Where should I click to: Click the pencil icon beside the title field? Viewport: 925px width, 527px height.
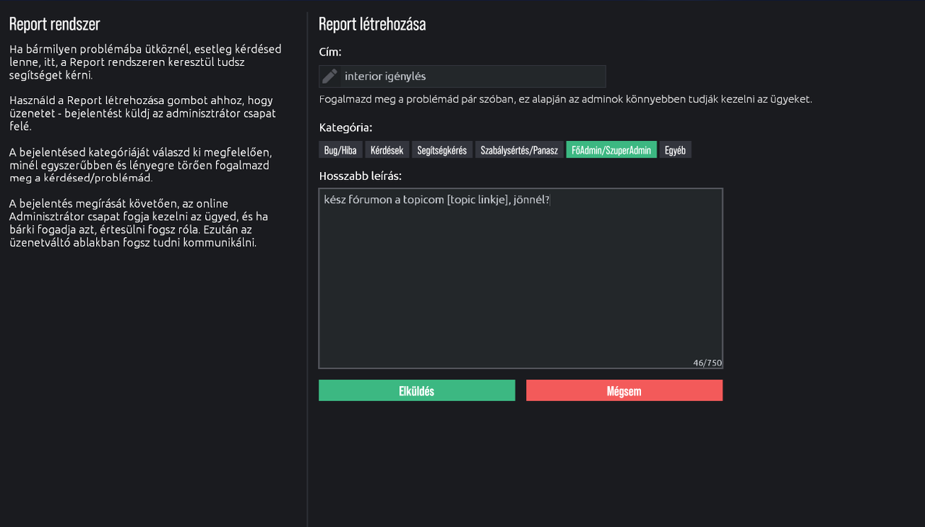point(330,76)
